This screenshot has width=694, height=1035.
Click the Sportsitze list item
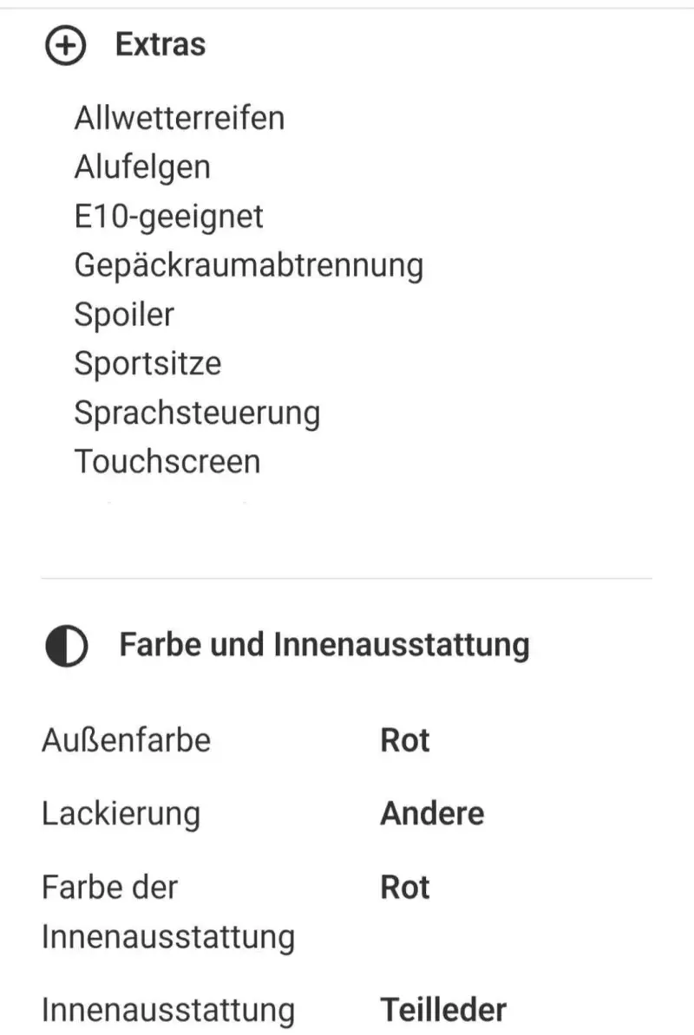pyautogui.click(x=148, y=363)
